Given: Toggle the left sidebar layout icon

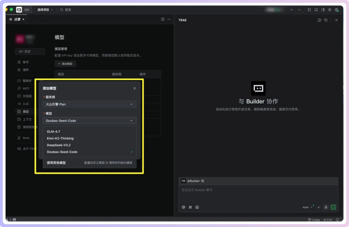Looking at the screenshot, I should click(309, 10).
